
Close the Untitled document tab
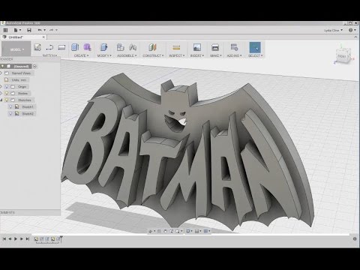pyautogui.click(x=43, y=37)
